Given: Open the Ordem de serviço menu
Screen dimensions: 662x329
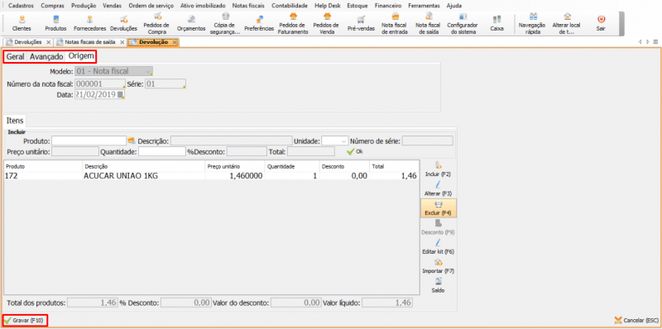Looking at the screenshot, I should pyautogui.click(x=151, y=6).
